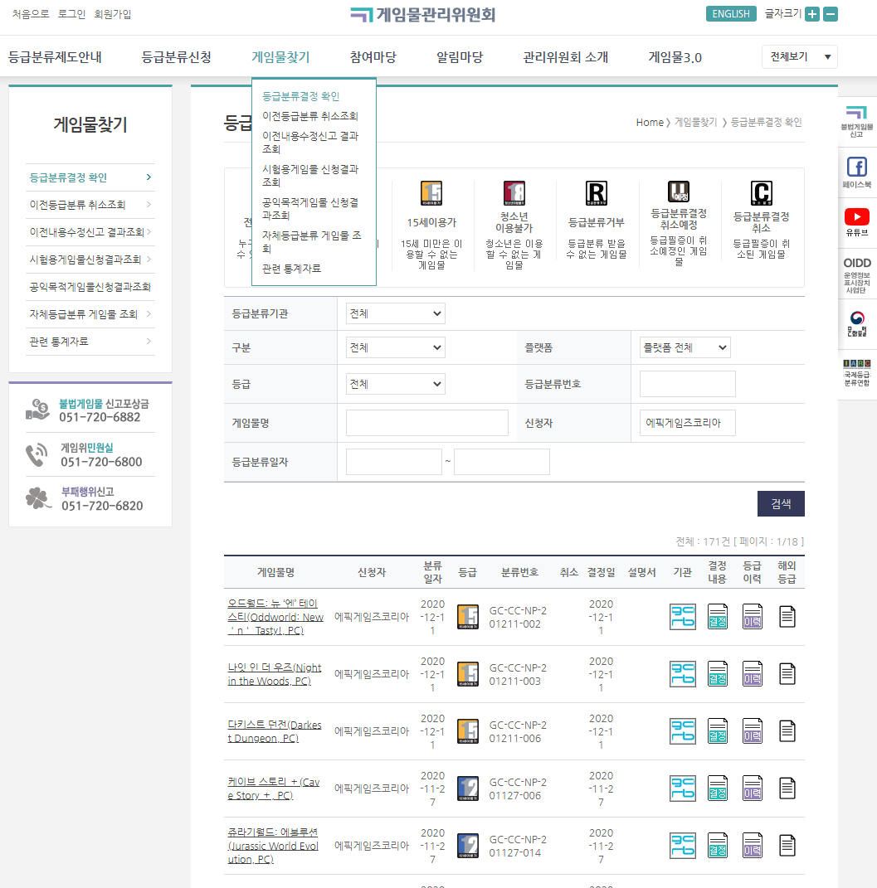Expand 관련 통계자료 in left sidebar
877x888 pixels.
(x=90, y=342)
